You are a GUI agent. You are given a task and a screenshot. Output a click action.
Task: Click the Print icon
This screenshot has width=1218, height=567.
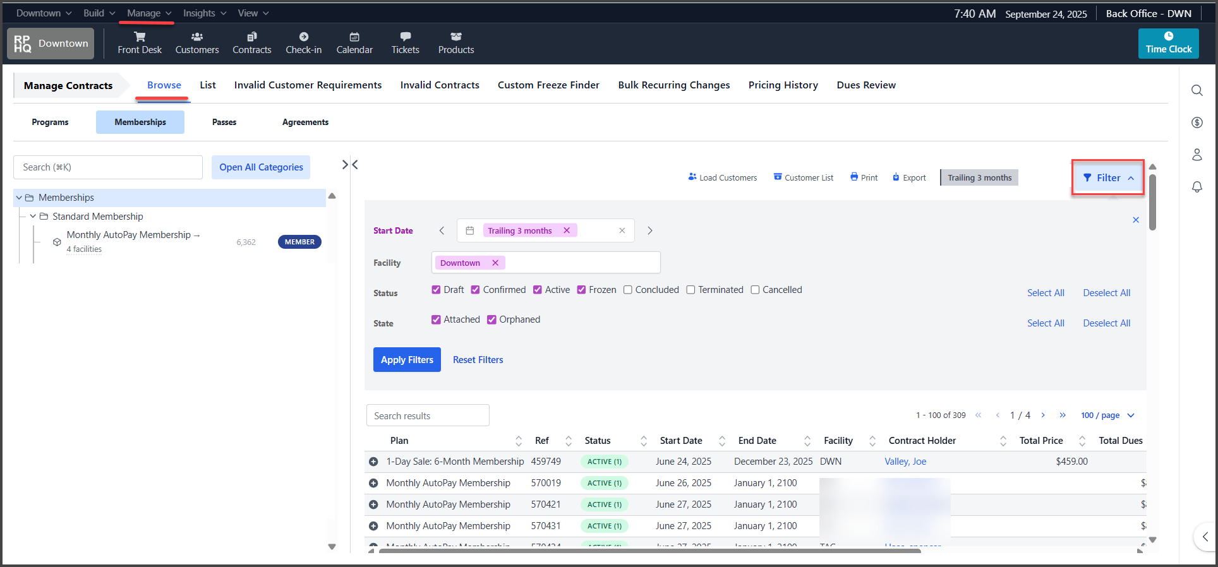point(854,177)
